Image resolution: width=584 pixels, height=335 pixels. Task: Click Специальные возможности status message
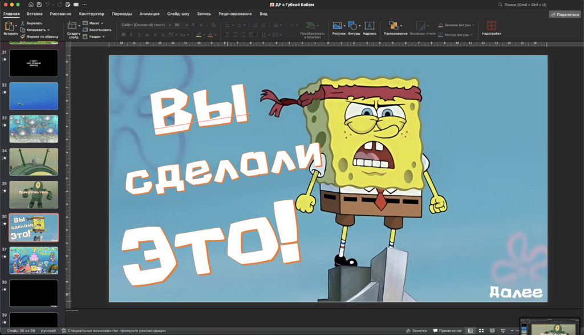click(x=113, y=330)
